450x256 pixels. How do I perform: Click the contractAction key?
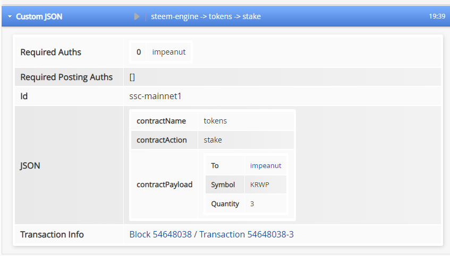click(162, 140)
